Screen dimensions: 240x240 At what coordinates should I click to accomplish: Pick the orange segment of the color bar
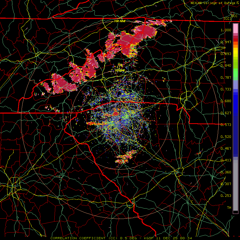coord(235,46)
